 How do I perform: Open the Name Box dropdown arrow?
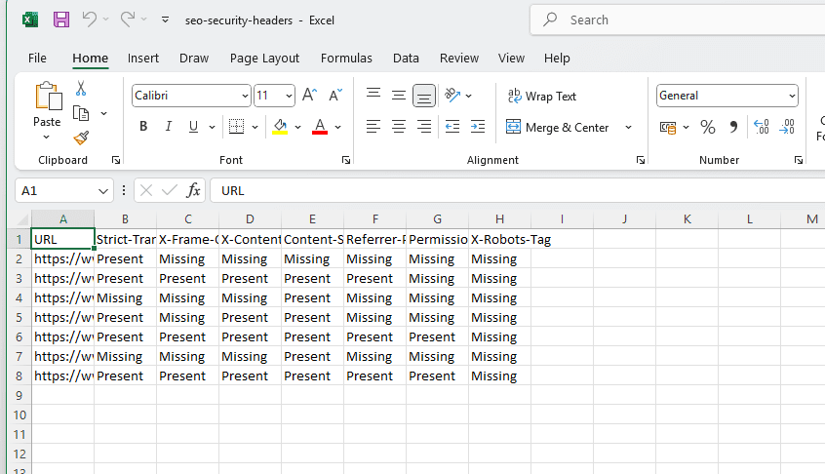click(103, 190)
